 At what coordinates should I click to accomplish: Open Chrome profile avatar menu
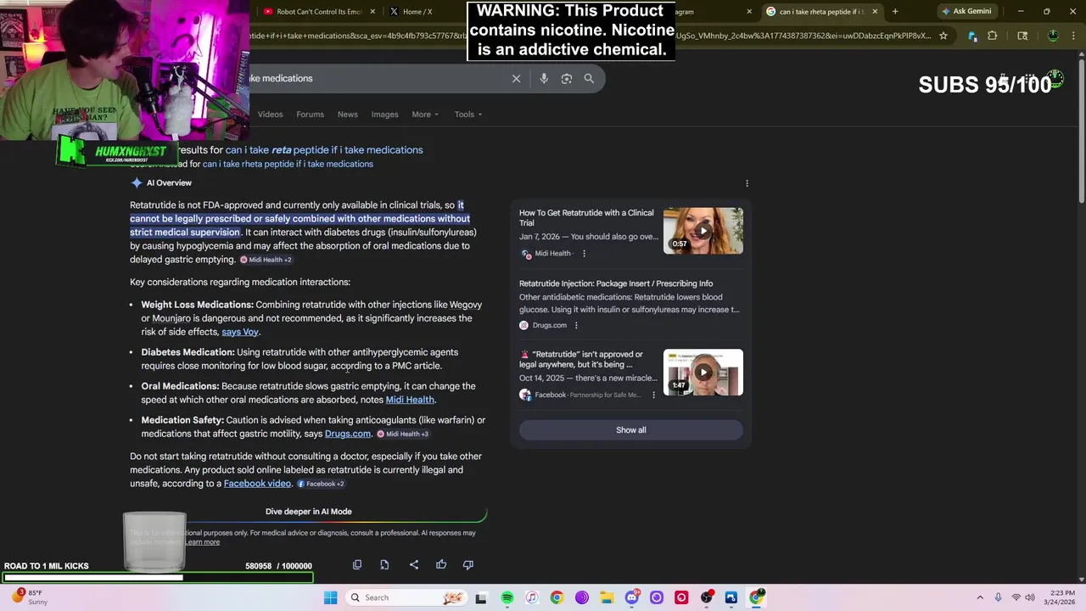tap(1053, 36)
